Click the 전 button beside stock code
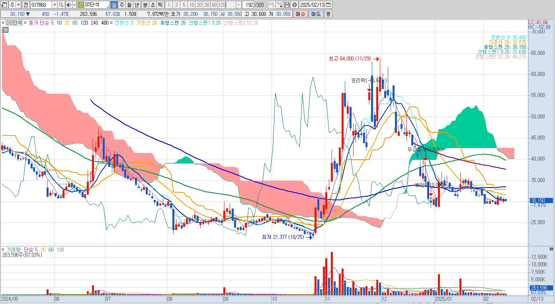Image resolution: width=555 pixels, height=304 pixels. [x=25, y=5]
